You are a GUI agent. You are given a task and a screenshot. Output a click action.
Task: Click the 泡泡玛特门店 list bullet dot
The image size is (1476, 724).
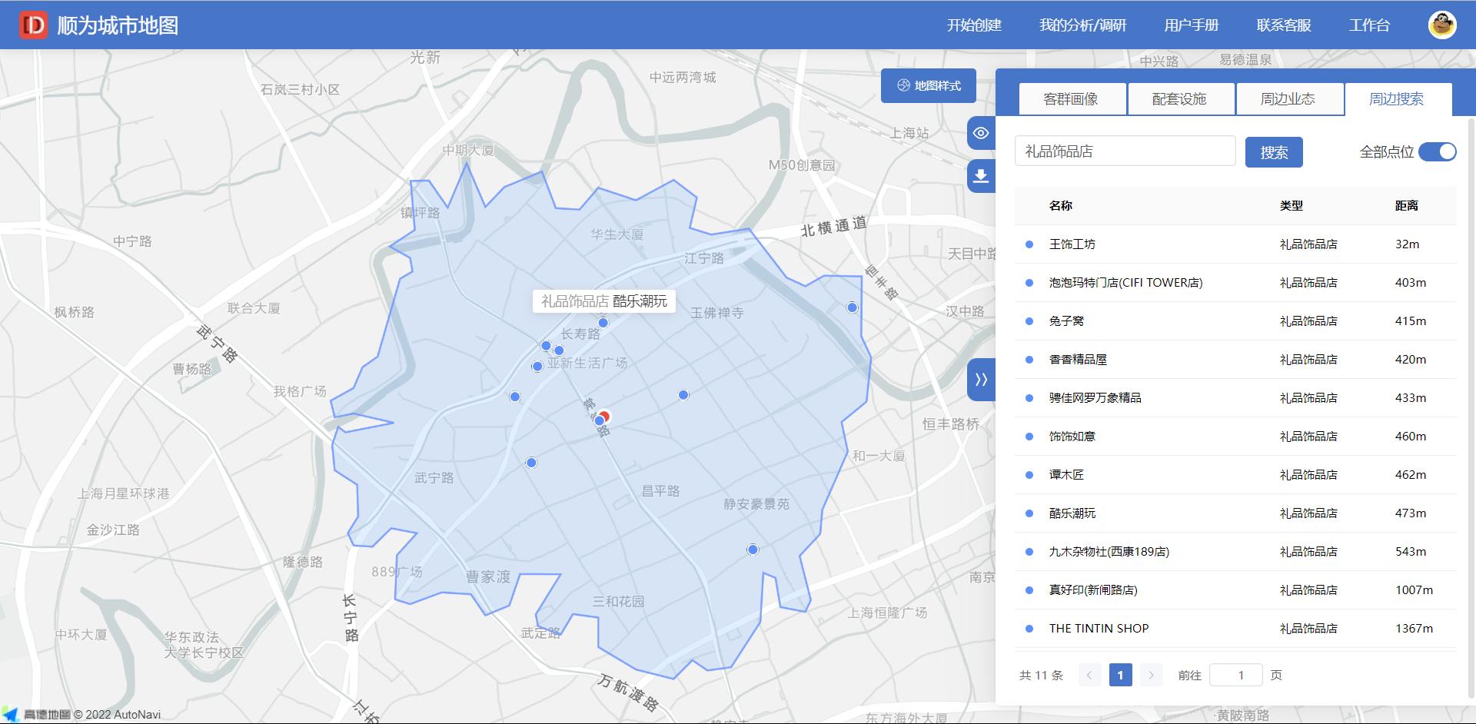(1029, 283)
